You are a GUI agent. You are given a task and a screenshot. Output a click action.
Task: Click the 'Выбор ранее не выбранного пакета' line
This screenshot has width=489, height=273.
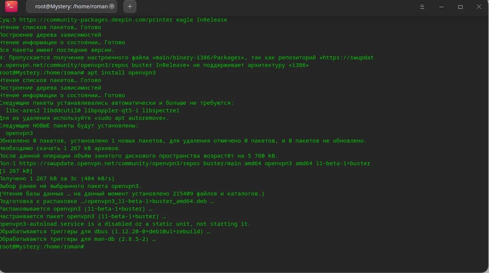71,186
